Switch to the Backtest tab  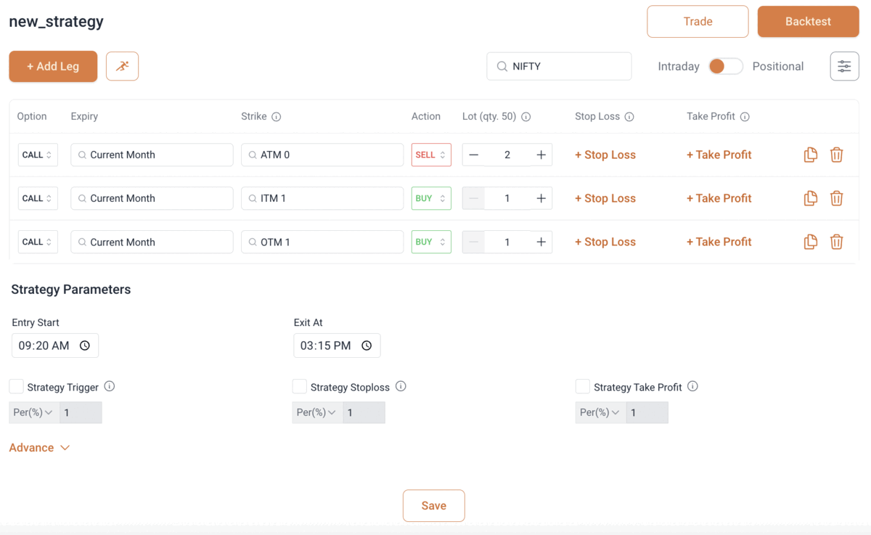tap(808, 22)
